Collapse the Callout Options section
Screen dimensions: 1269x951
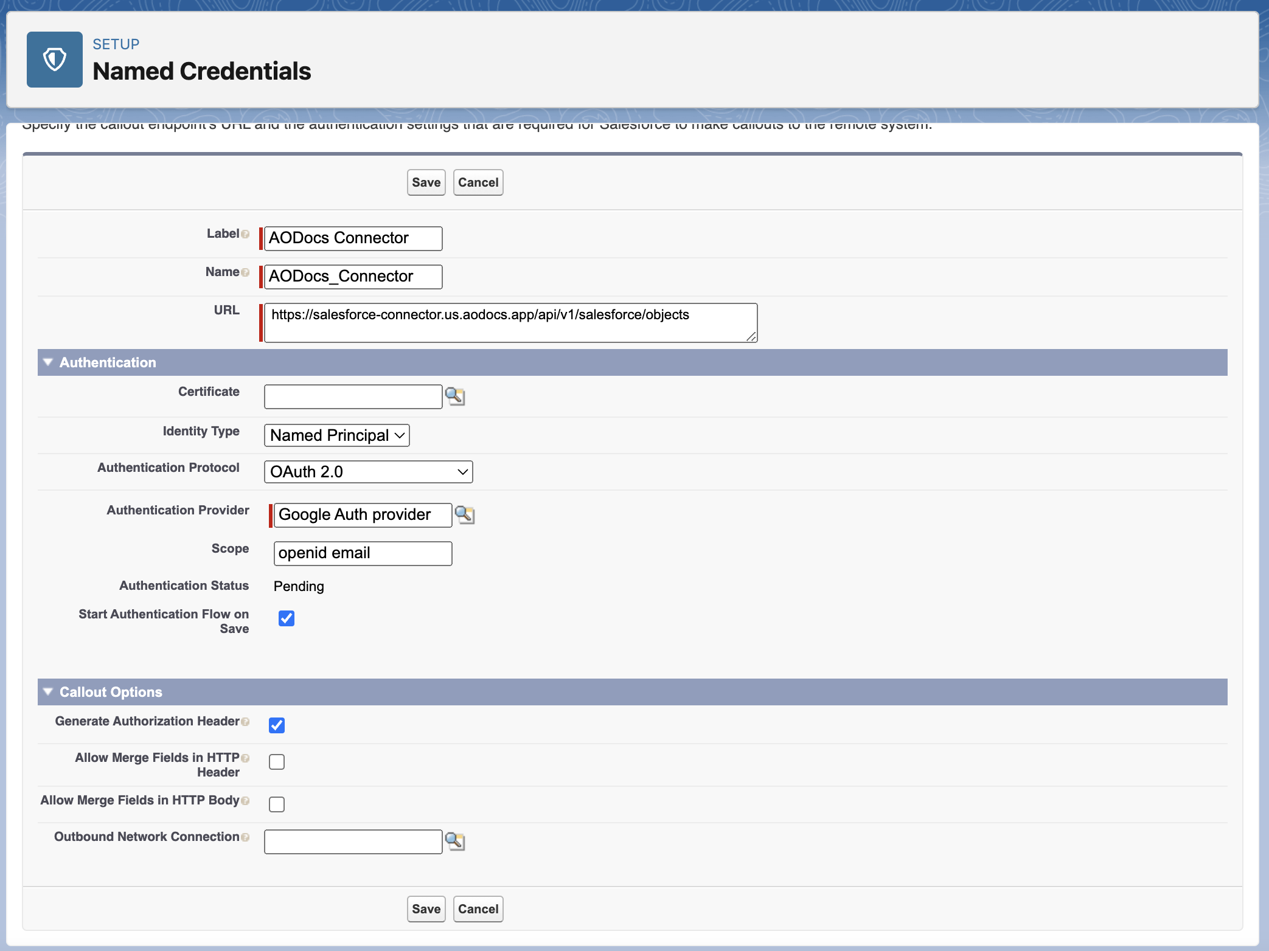pyautogui.click(x=48, y=692)
